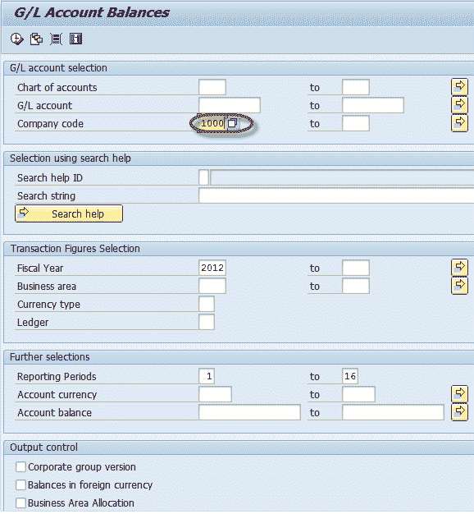Tick Balances in foreign currency checkbox
Image resolution: width=474 pixels, height=514 pixels.
pos(21,484)
